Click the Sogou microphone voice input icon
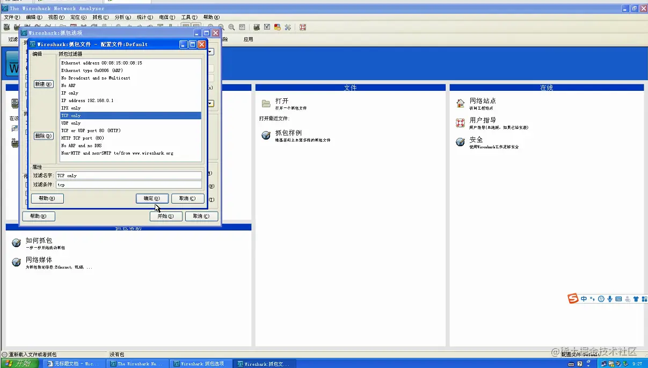 coord(610,299)
